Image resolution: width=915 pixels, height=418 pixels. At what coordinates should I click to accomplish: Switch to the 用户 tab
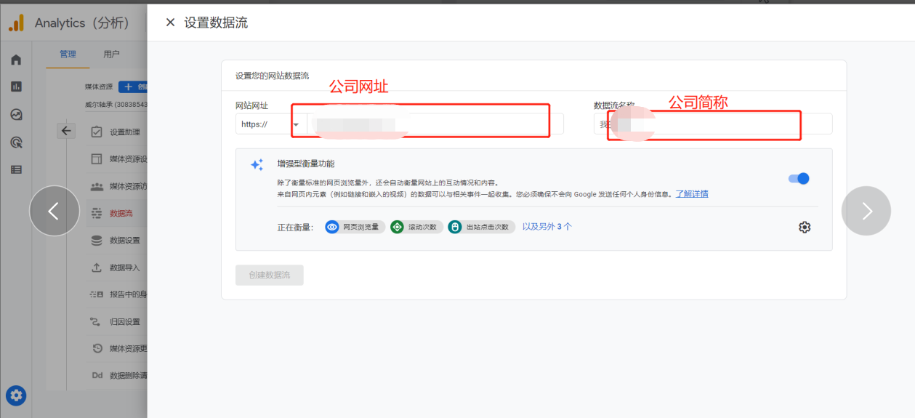[111, 54]
